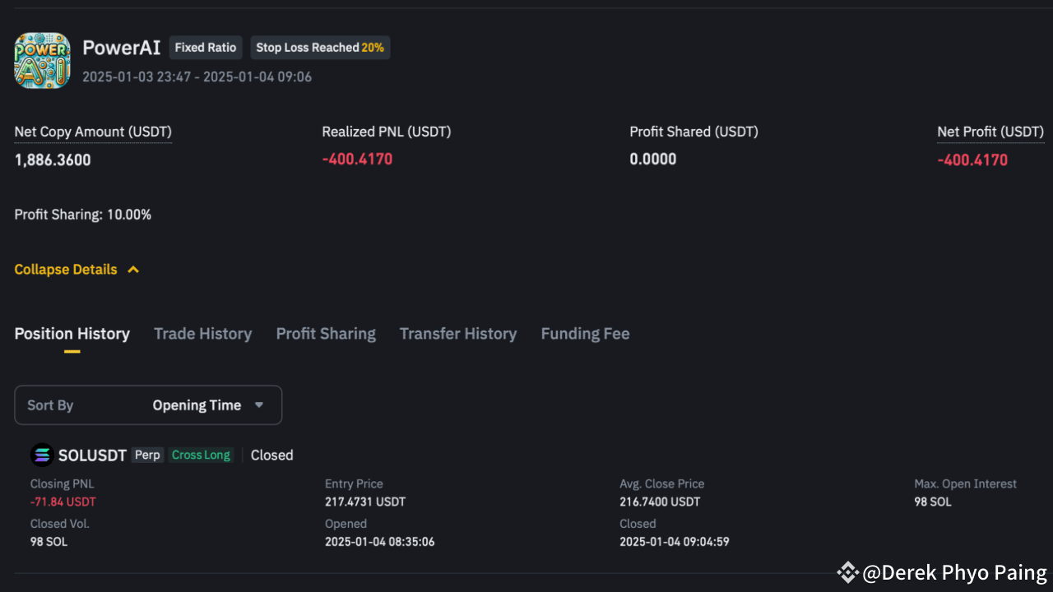Click the Binance diamond logo in the watermark

tap(847, 572)
